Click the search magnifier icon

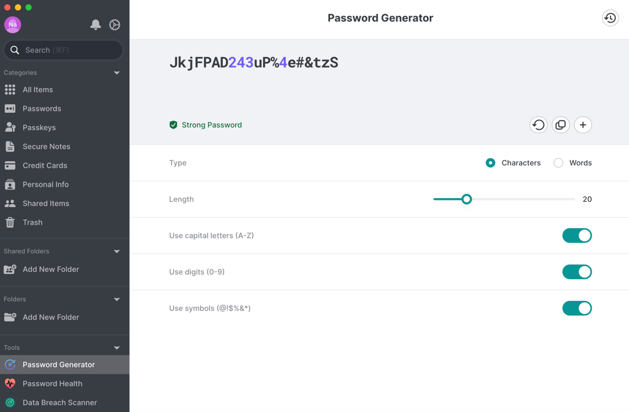[15, 50]
